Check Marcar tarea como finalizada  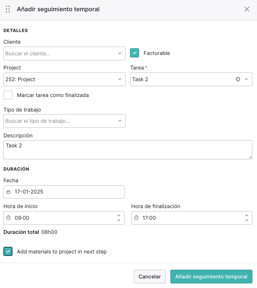pos(8,95)
